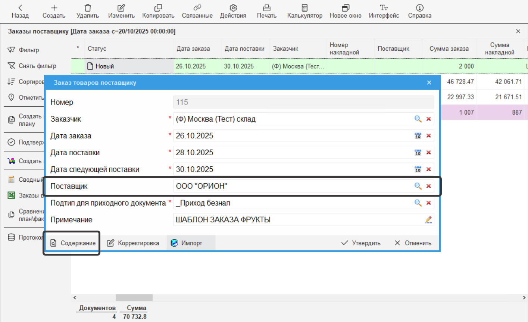
Task: Search supplier using Поставщик magnifier icon
Action: (x=418, y=186)
